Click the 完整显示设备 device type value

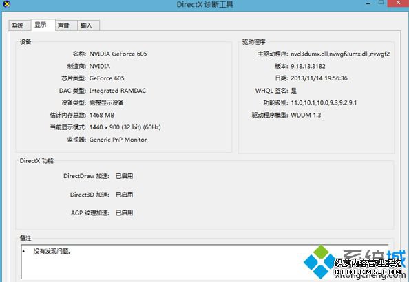pyautogui.click(x=107, y=102)
